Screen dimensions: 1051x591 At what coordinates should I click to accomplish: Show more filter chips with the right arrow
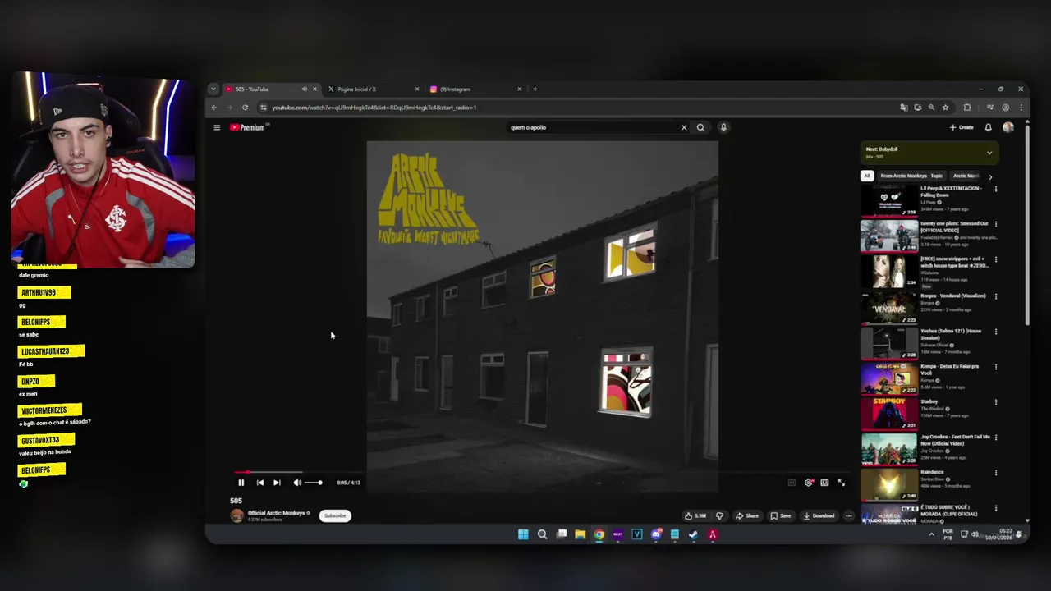tap(990, 176)
